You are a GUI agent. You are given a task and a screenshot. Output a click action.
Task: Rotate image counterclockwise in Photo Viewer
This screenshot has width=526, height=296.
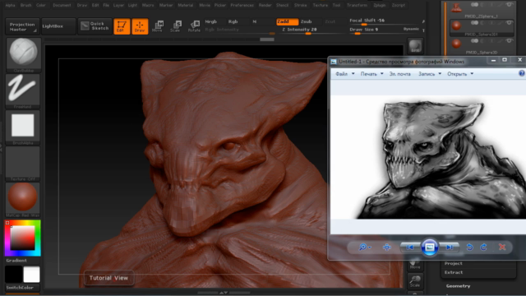(469, 247)
